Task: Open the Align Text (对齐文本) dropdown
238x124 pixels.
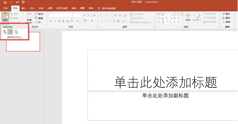Action: tap(137, 18)
